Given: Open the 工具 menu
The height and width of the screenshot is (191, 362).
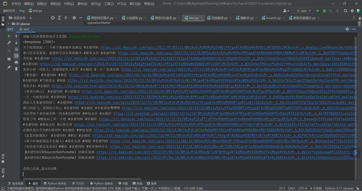Looking at the screenshot, I should [x=108, y=4].
